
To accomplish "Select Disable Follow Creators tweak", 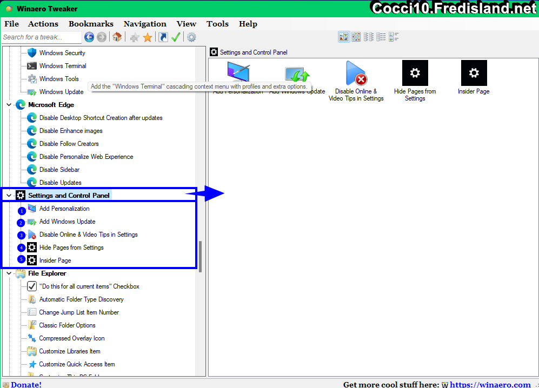I will pyautogui.click(x=69, y=144).
